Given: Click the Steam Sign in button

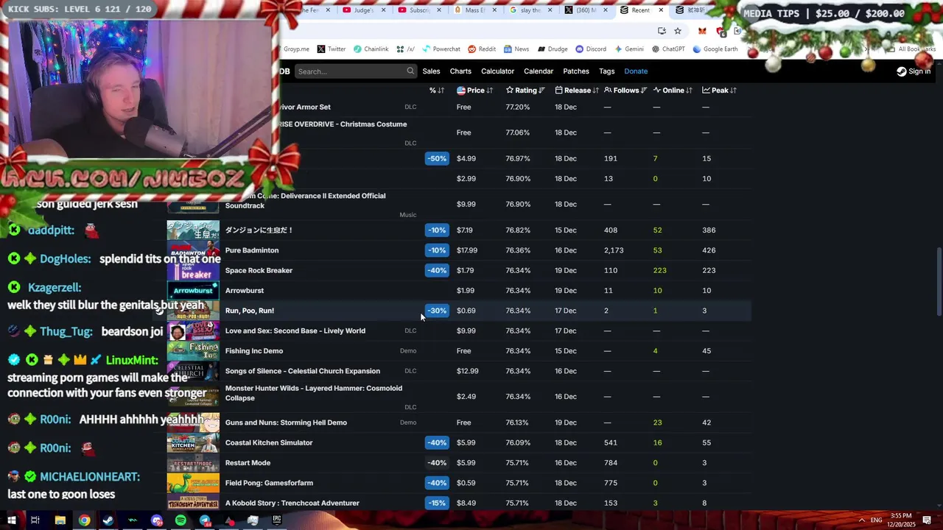Looking at the screenshot, I should click(x=914, y=71).
